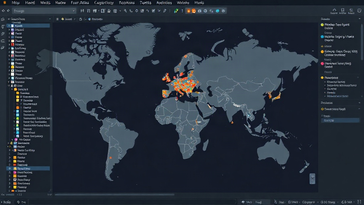Click the save-style icon right of the combo box
This screenshot has height=205, width=364.
(x=82, y=11)
